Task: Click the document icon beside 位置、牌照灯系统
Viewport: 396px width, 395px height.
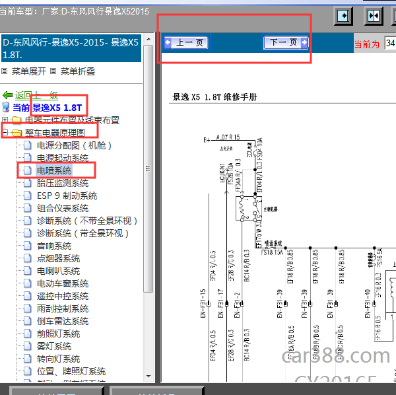Action: point(28,371)
